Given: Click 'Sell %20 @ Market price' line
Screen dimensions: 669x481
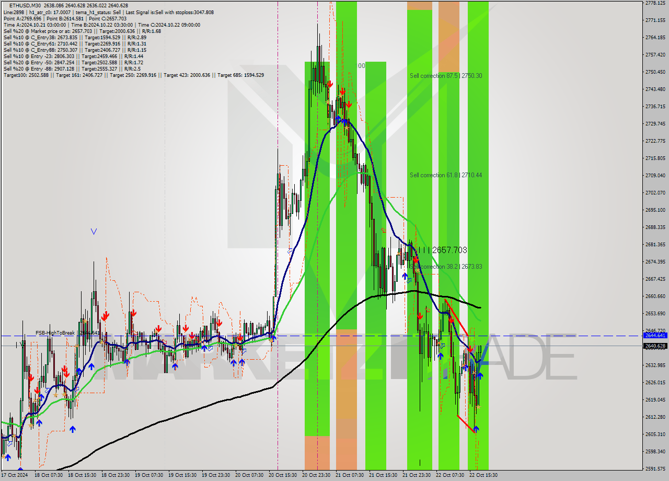Looking at the screenshot, I should (82, 31).
